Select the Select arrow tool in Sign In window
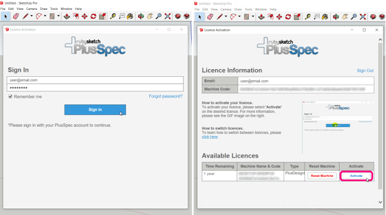 pyautogui.click(x=6, y=17)
